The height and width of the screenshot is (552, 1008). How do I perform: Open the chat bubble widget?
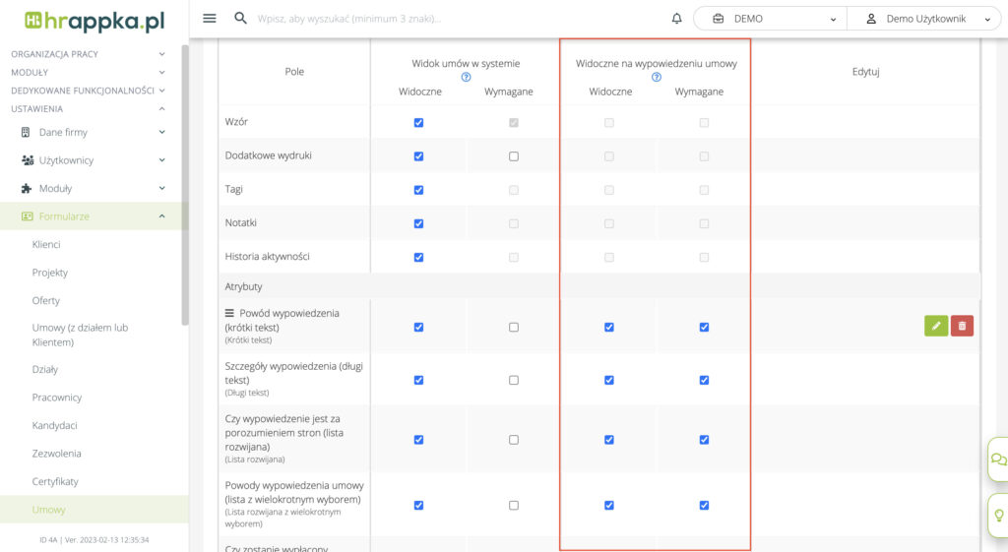click(998, 460)
